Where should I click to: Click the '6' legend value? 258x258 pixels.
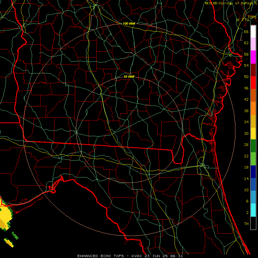pyautogui.click(x=247, y=201)
